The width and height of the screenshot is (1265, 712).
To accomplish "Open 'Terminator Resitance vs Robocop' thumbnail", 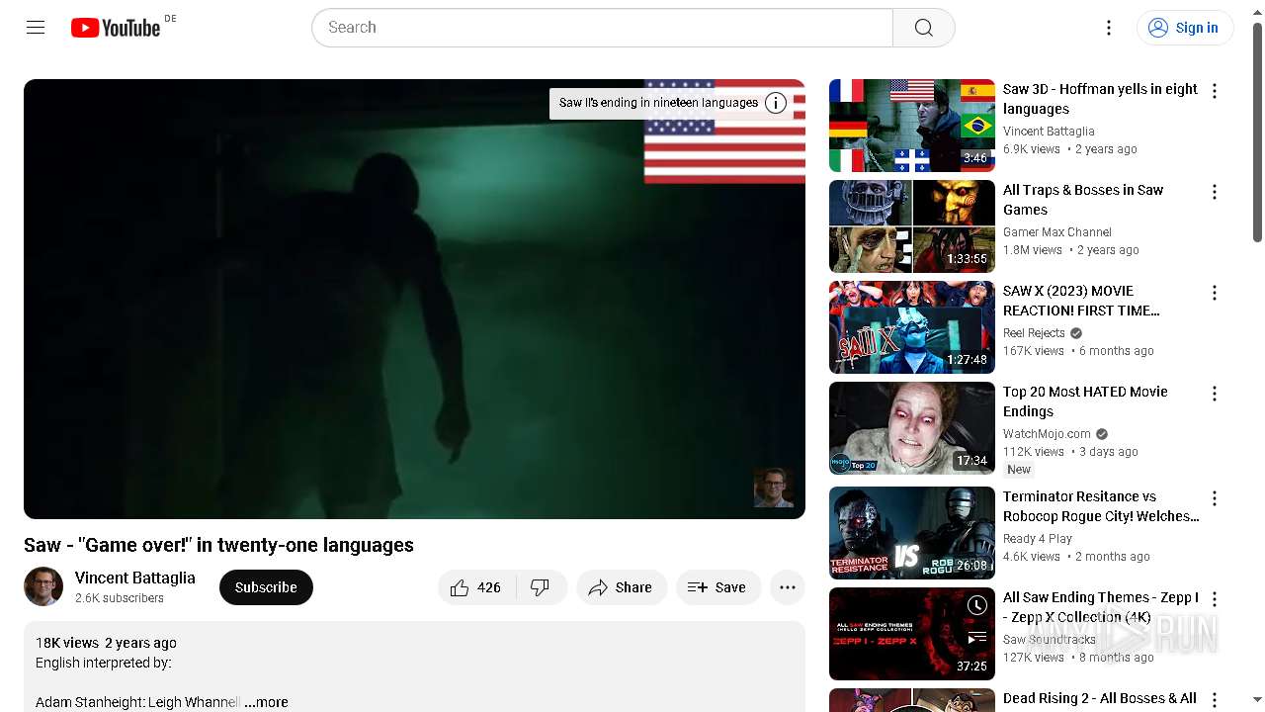I will pyautogui.click(x=912, y=533).
